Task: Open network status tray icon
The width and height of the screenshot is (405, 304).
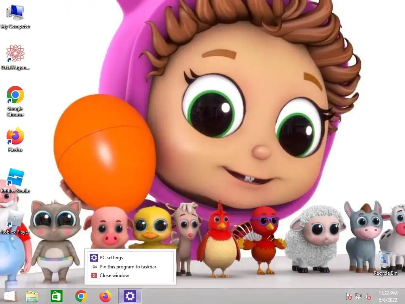Action: coord(358,296)
